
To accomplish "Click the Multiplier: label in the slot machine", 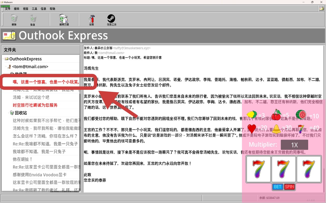I will pyautogui.click(x=263, y=145).
